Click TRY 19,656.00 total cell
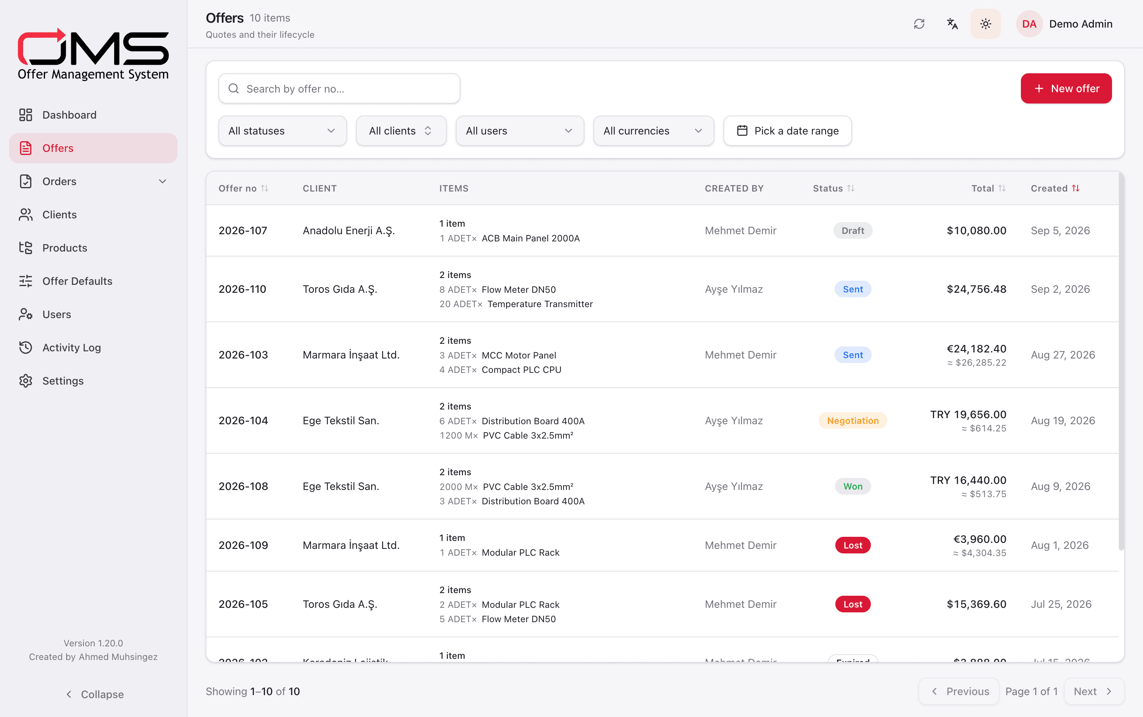 [968, 414]
